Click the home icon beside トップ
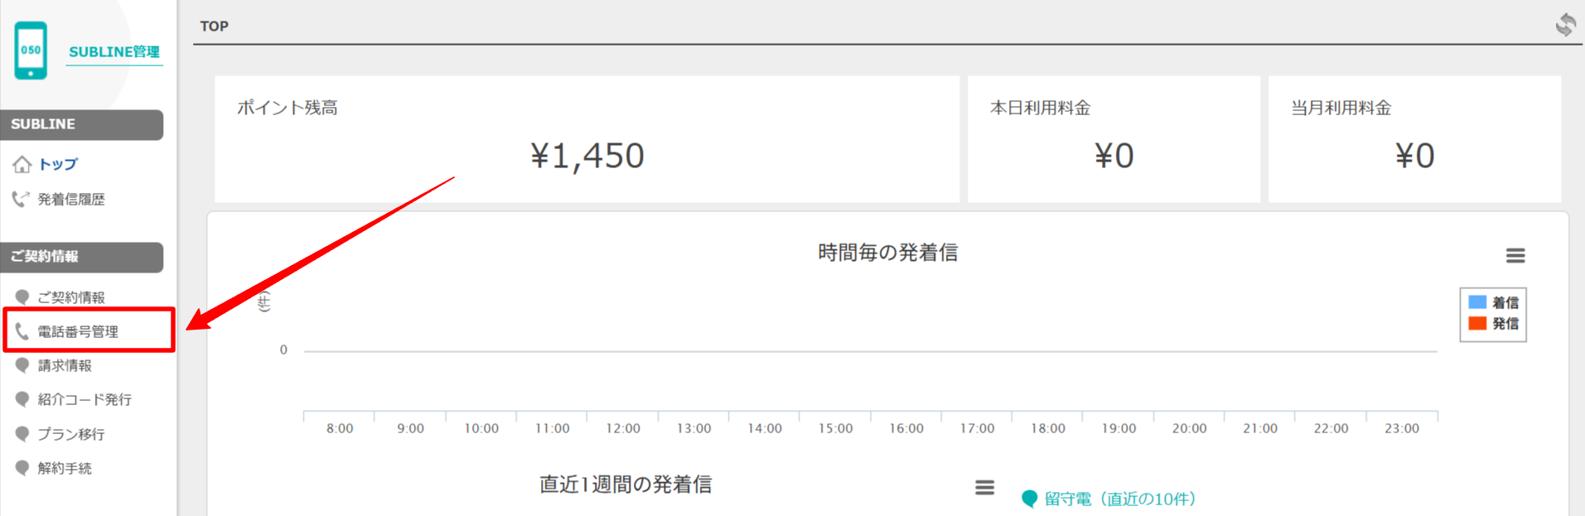Screen dimensions: 1585x516 (22, 164)
